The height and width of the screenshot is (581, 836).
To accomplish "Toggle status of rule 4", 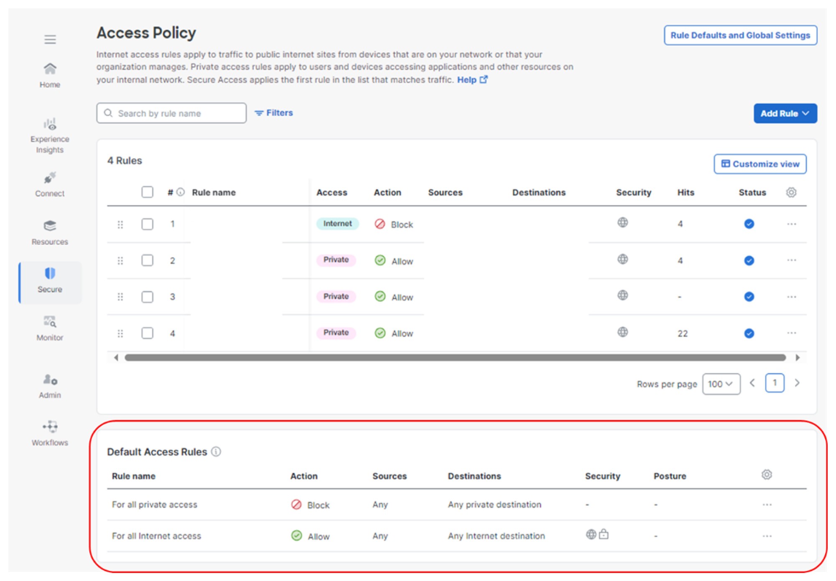I will 749,333.
